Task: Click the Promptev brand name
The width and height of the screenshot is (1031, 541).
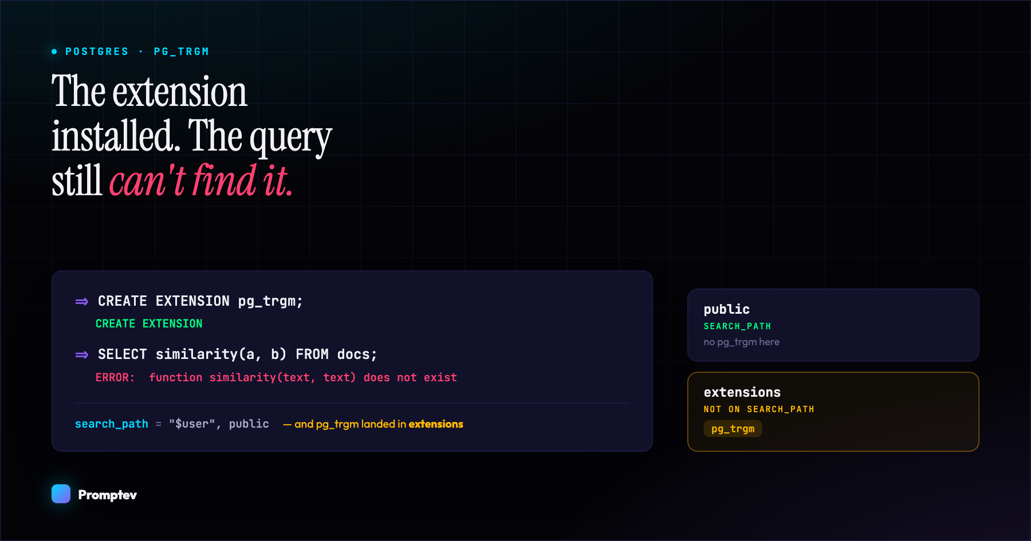Action: 108,495
